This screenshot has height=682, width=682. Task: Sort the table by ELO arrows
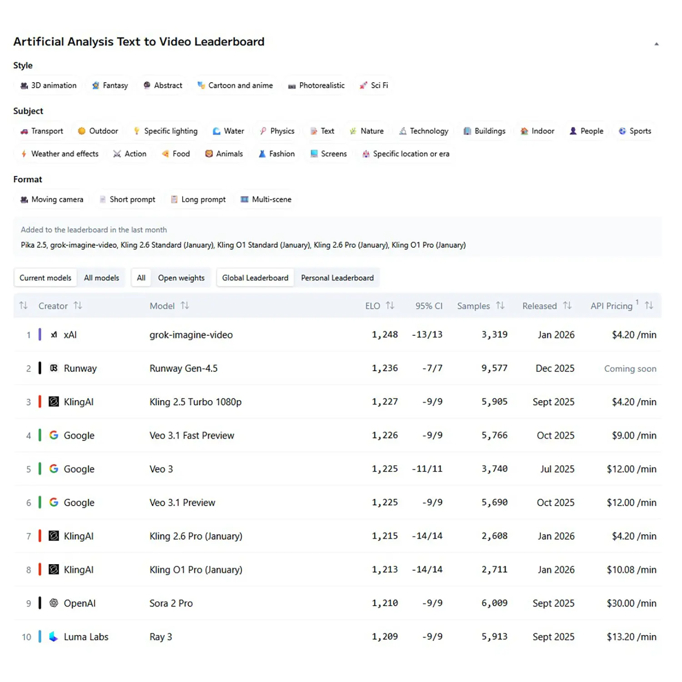point(390,306)
